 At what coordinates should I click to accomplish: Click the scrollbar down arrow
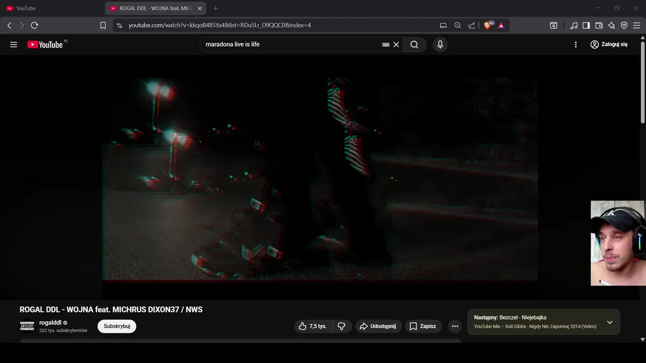click(x=642, y=340)
